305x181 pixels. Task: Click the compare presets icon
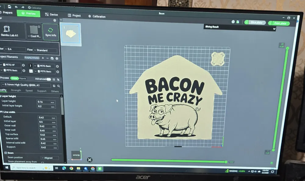tap(58, 79)
